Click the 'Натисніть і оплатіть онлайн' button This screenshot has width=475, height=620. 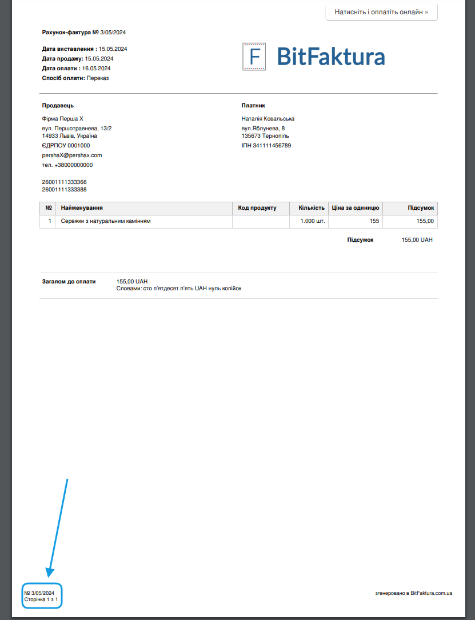pyautogui.click(x=381, y=12)
